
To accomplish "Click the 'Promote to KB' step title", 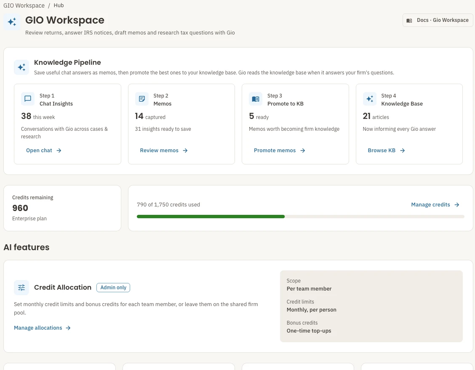I will [286, 104].
